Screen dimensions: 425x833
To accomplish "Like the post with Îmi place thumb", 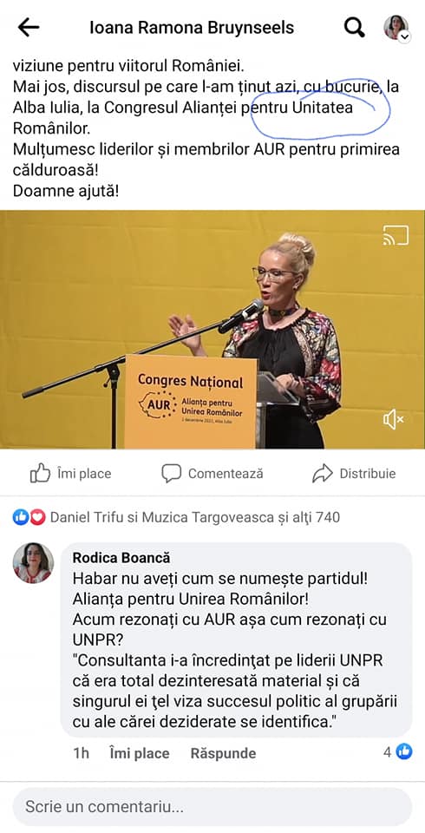I will click(70, 473).
